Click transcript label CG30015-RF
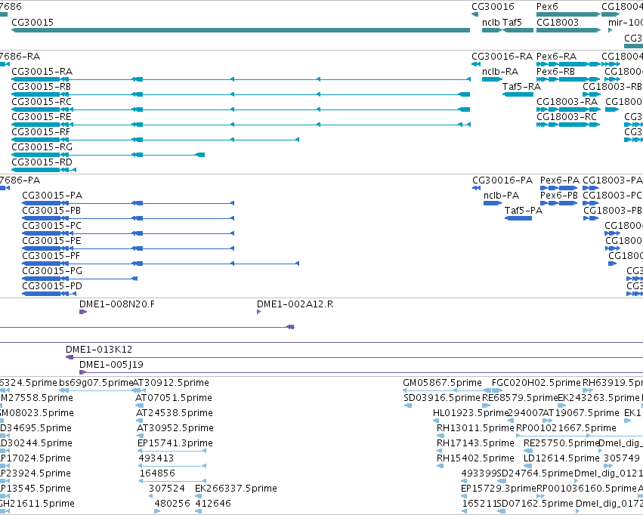Image resolution: width=643 pixels, height=515 pixels. (41, 132)
